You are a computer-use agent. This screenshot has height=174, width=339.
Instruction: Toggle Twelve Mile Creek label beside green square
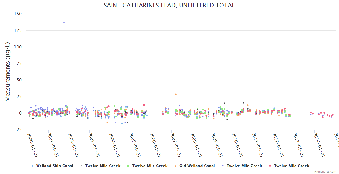point(150,166)
